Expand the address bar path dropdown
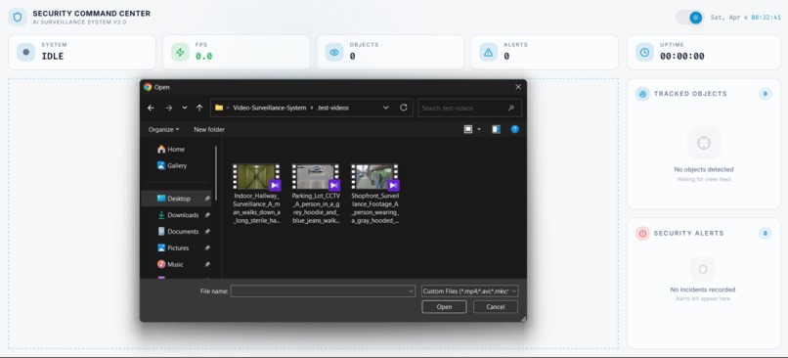 [385, 108]
